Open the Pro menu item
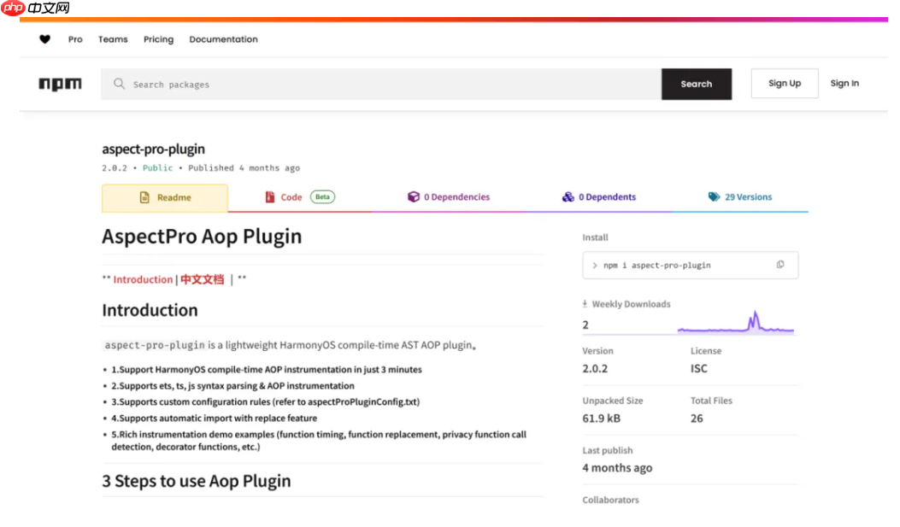This screenshot has width=900, height=527. pyautogui.click(x=75, y=39)
